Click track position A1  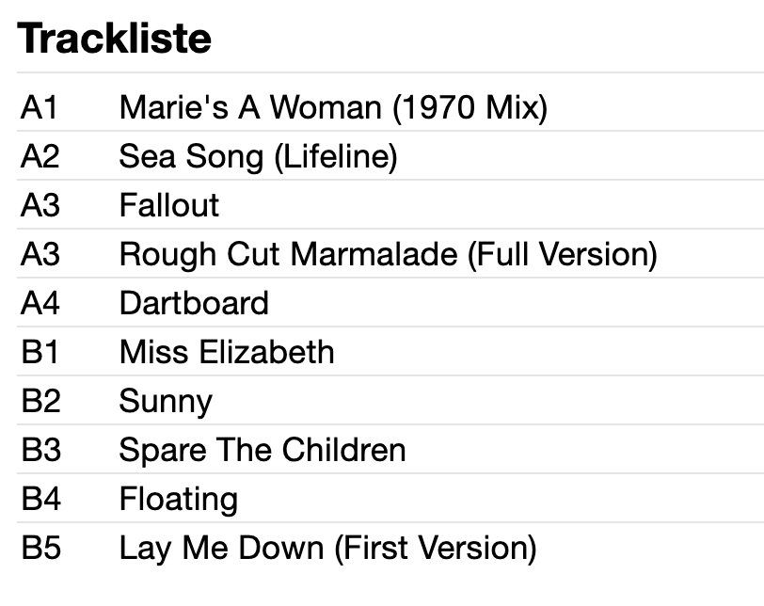[39, 107]
